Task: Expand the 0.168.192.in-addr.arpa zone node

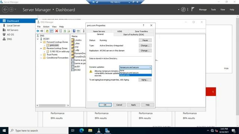Action: [44, 51]
